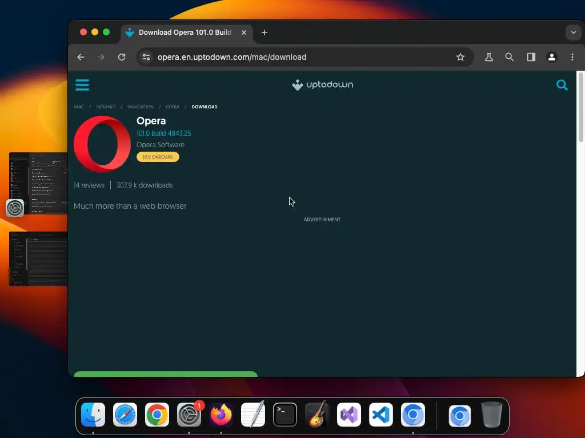This screenshot has width=585, height=438.
Task: Open Visual Studio Code in dock
Action: click(381, 415)
